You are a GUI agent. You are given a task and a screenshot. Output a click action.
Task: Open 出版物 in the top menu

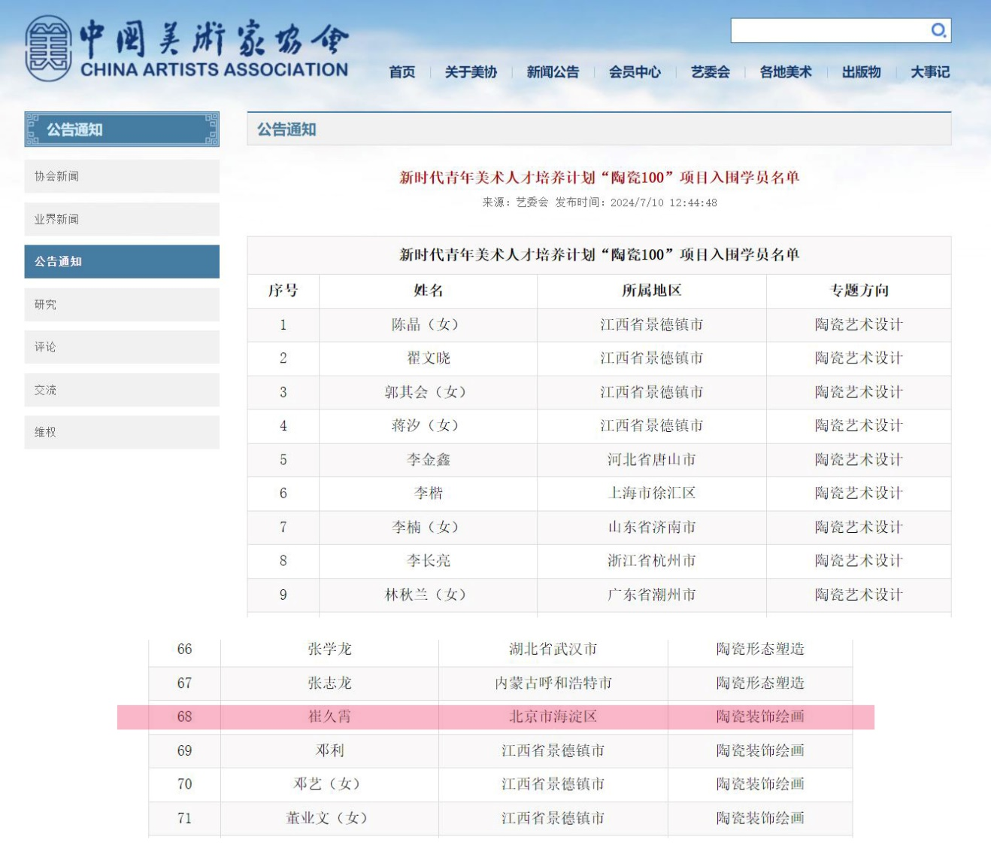[862, 72]
